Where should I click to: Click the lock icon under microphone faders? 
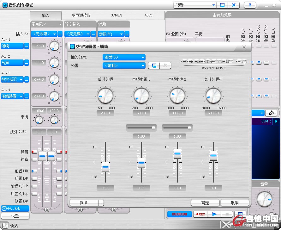[47, 209]
